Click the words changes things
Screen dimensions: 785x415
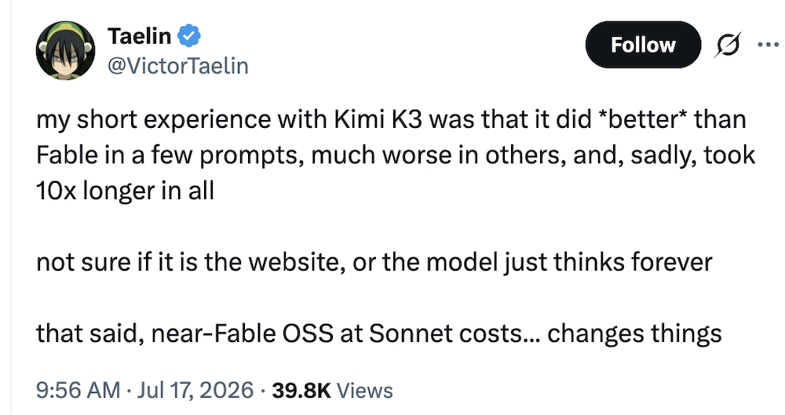tap(634, 333)
